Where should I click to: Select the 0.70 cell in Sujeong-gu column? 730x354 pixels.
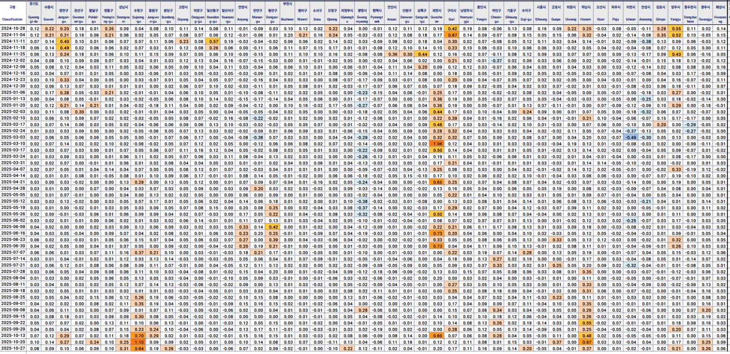point(139,336)
